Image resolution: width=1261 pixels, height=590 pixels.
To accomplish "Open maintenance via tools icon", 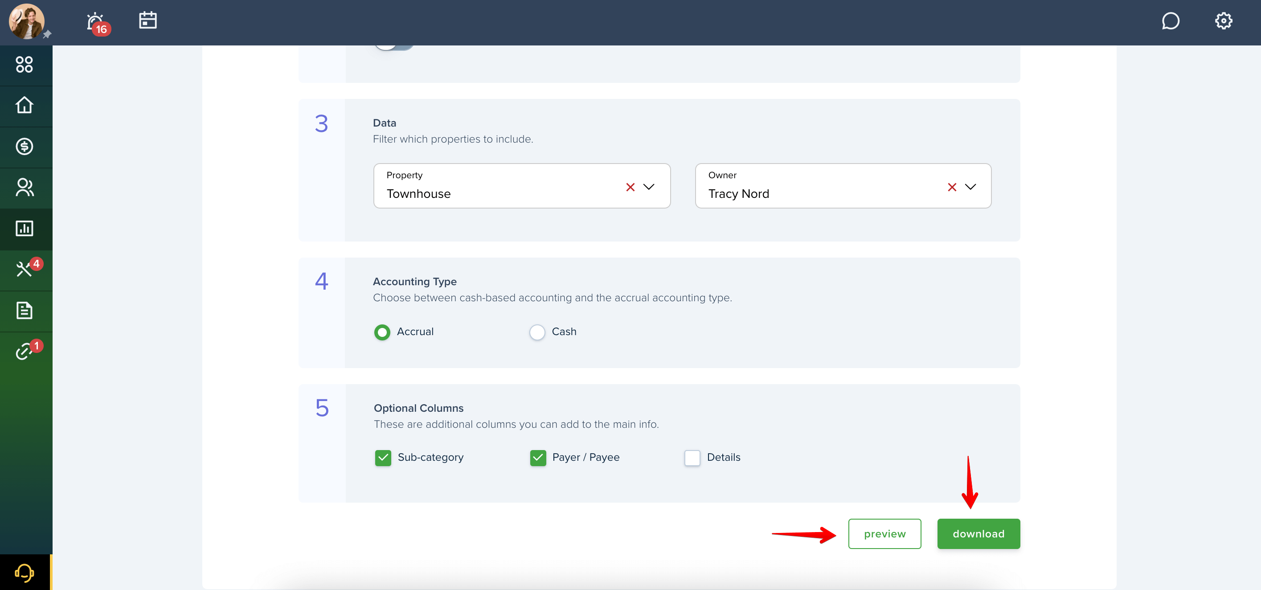I will (25, 270).
